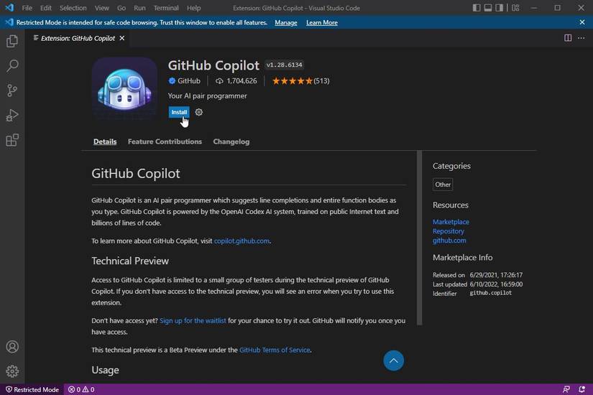
Task: Open the Search view in activity bar
Action: point(12,66)
